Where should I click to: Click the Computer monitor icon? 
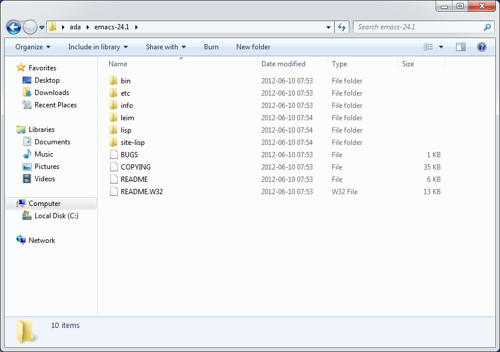point(21,204)
